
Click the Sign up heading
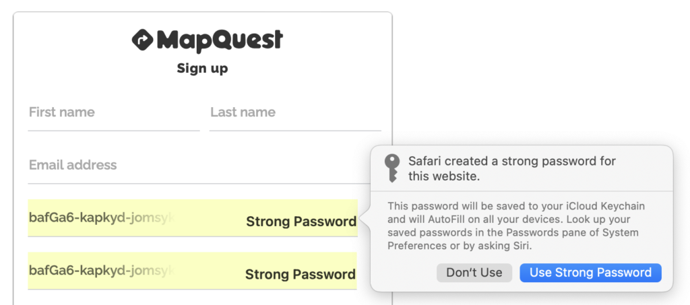[202, 68]
